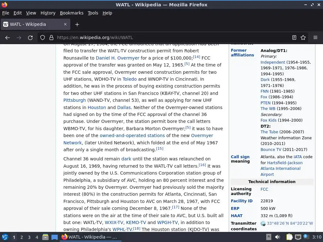Viewport: 323px width, 242px height.
Task: Open the Independent affiliation link
Action: tap(273, 62)
